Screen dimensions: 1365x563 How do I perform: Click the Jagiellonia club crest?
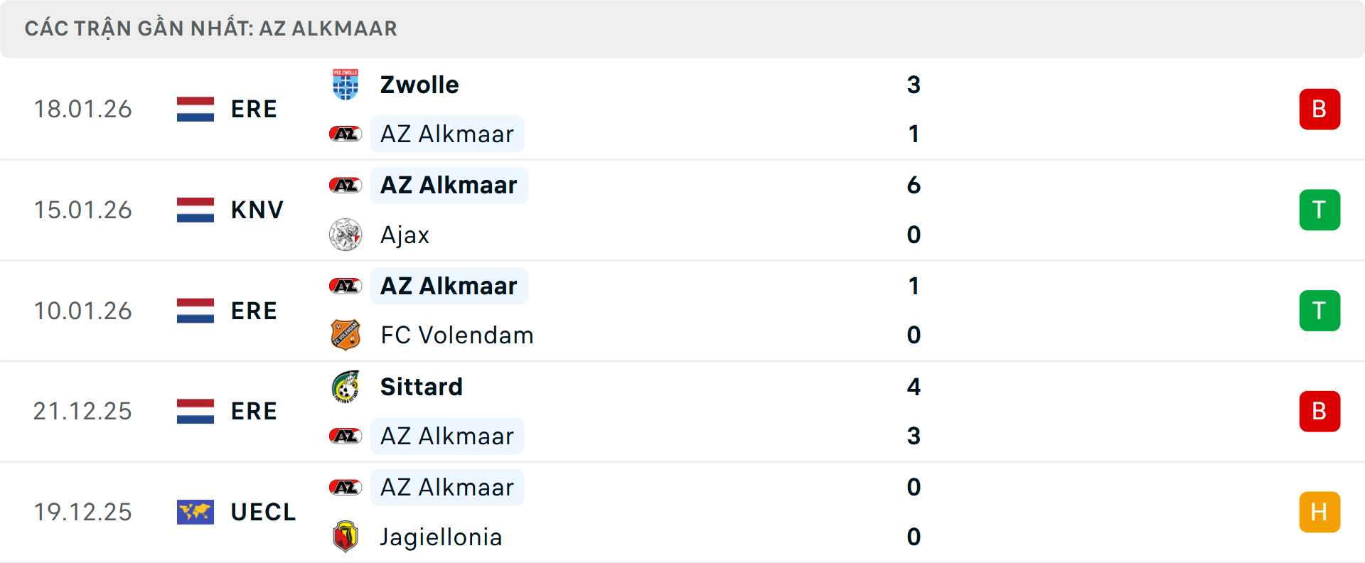point(346,537)
